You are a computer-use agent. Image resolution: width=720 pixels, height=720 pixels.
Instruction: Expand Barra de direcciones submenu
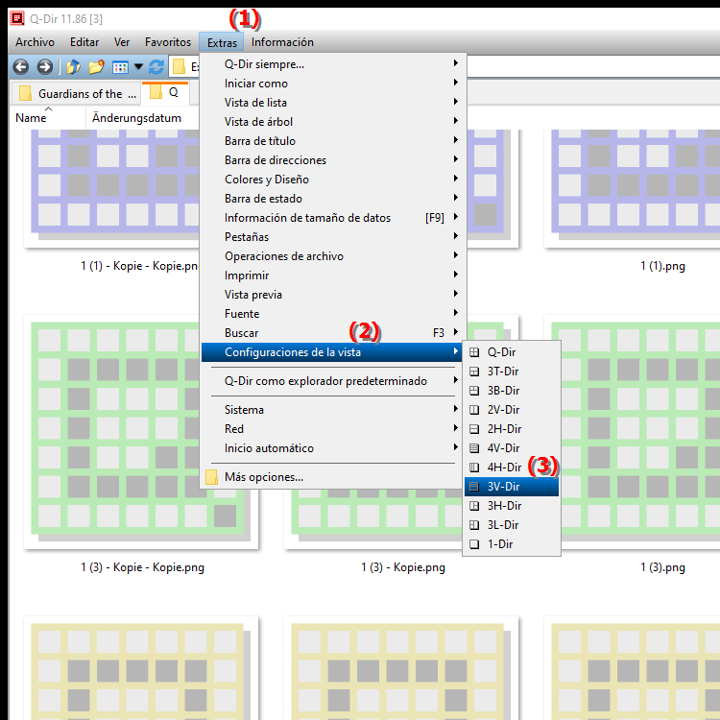point(331,160)
